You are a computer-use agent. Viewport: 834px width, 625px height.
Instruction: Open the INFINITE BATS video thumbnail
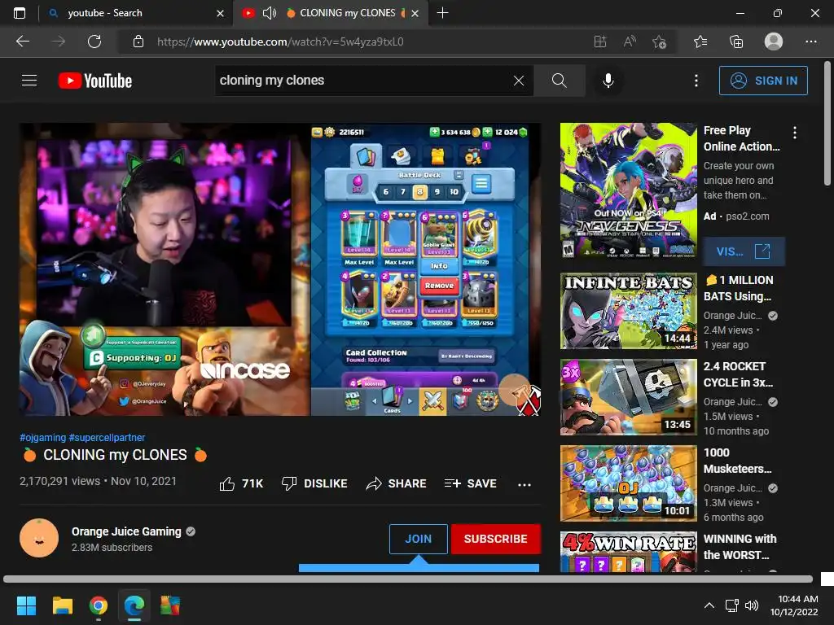point(628,311)
